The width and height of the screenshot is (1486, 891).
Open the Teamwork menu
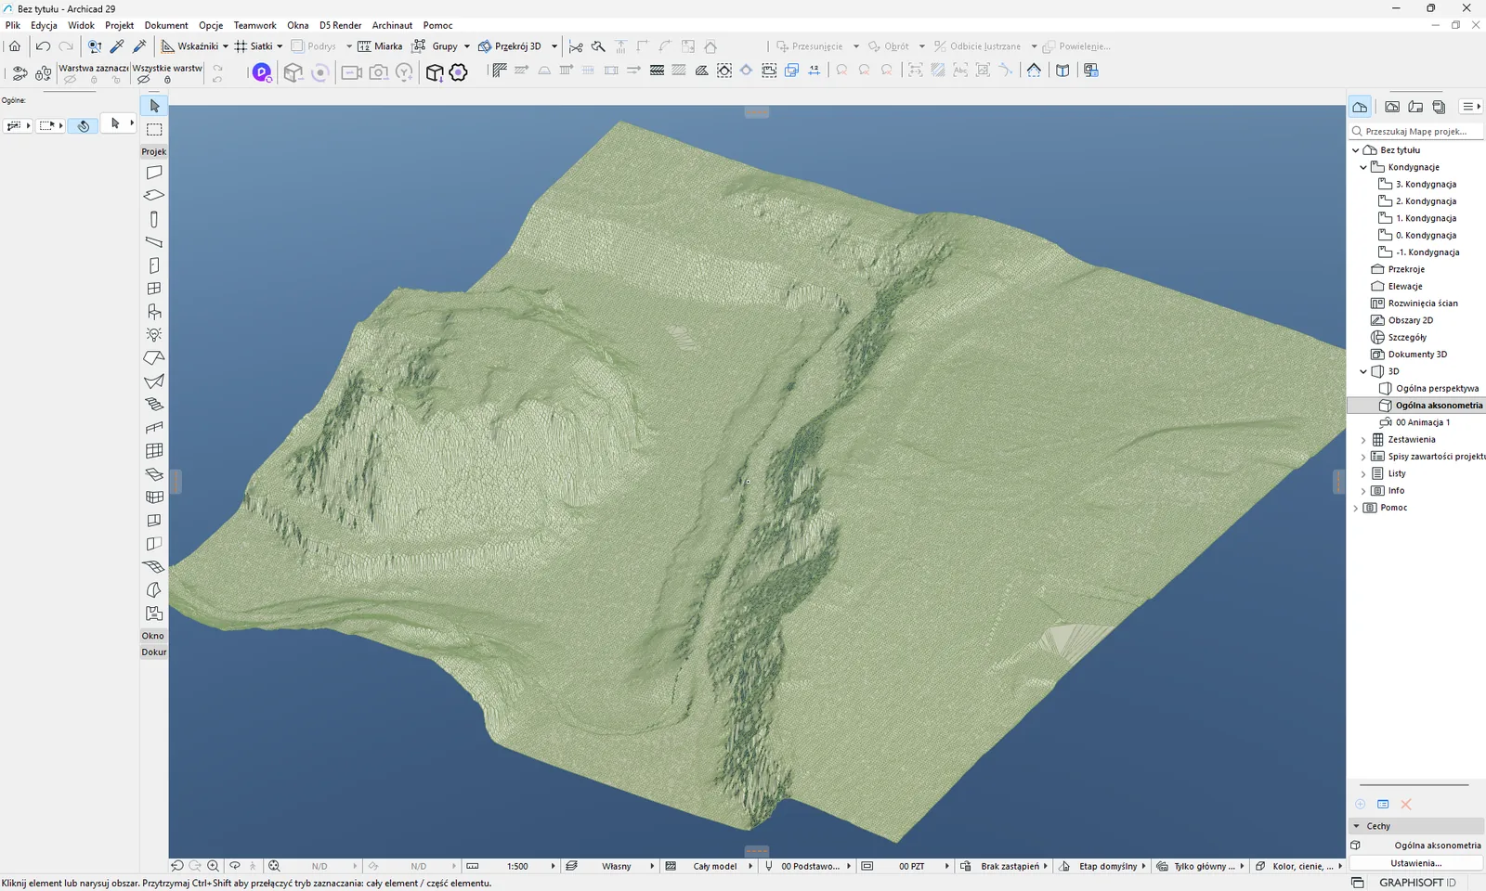coord(254,25)
